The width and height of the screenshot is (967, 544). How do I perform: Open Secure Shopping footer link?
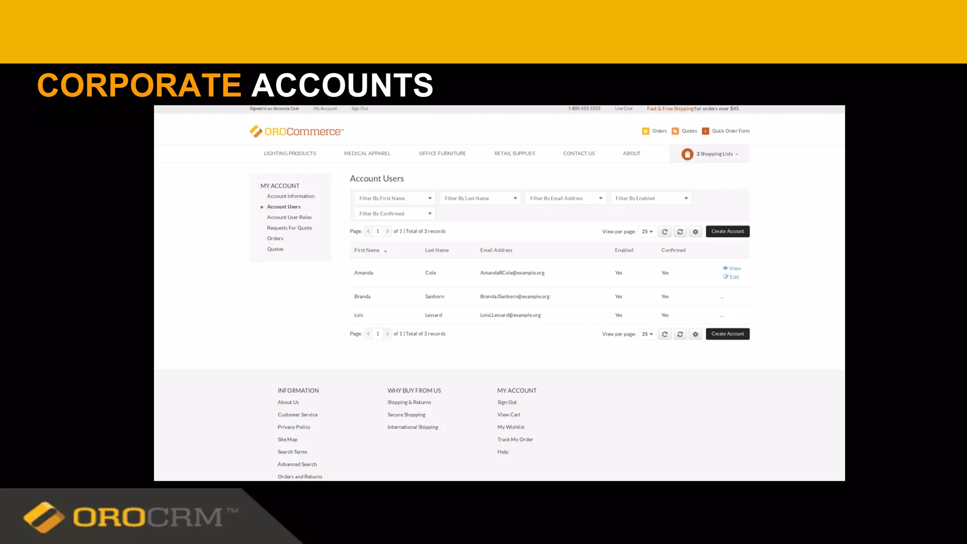pyautogui.click(x=406, y=415)
